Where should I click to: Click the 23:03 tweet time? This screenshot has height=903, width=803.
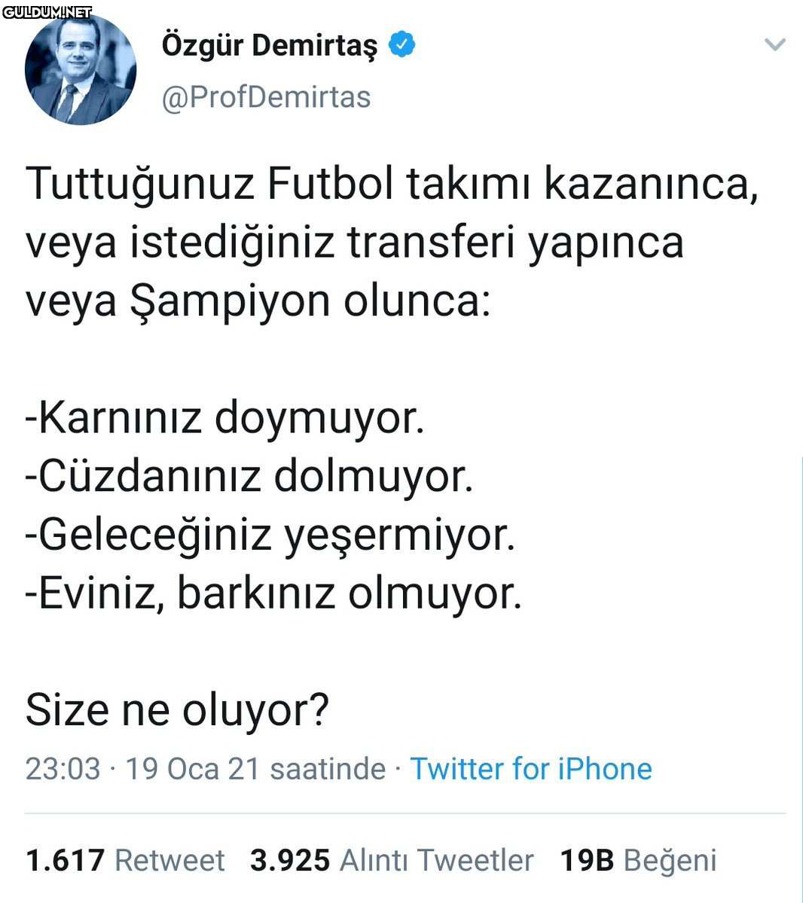(63, 769)
